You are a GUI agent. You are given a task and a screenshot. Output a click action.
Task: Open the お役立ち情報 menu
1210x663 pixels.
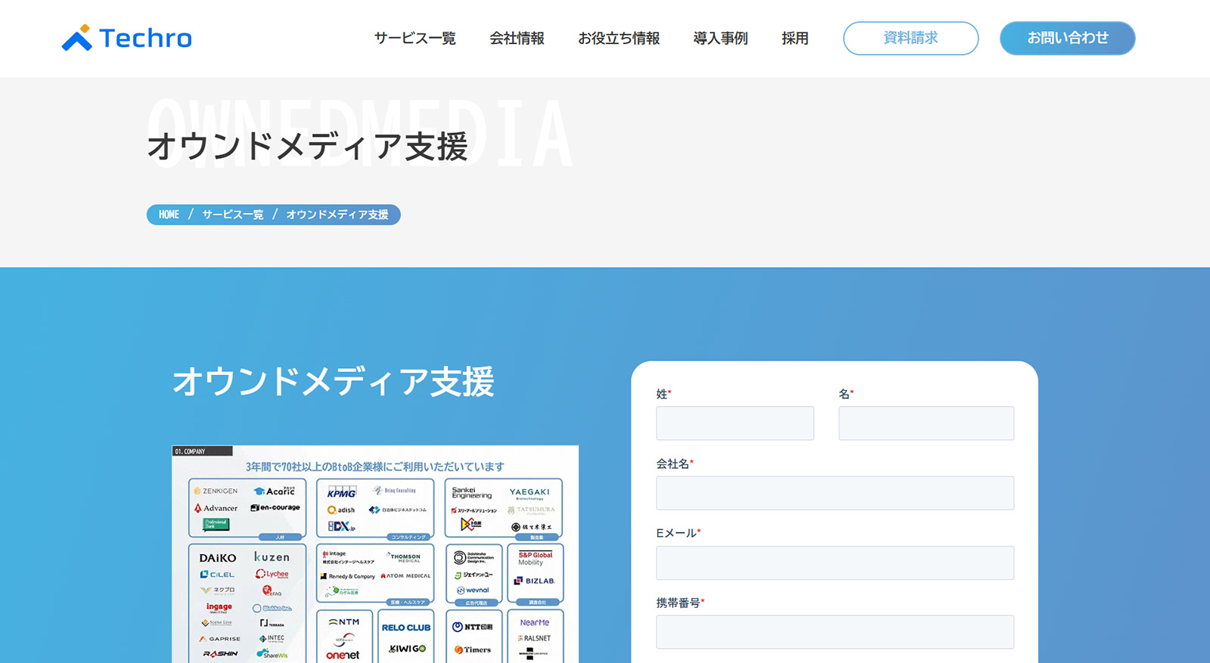point(619,38)
